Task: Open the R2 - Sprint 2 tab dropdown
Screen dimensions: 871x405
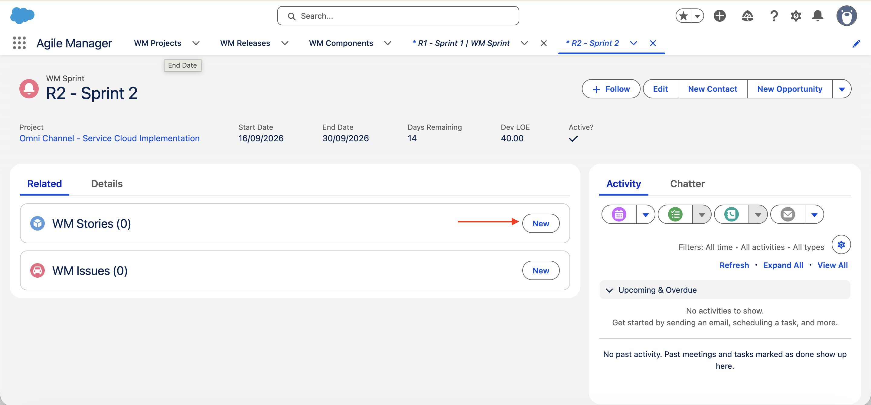Action: (633, 43)
